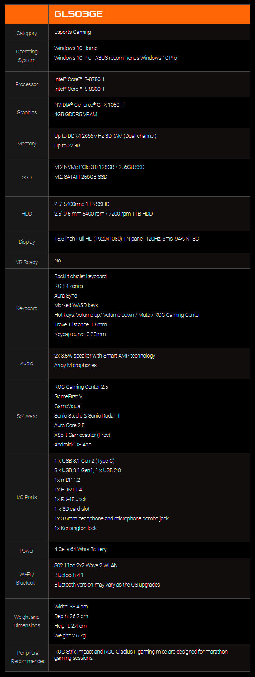Click the Memory row label
This screenshot has height=677, width=255.
(x=27, y=144)
